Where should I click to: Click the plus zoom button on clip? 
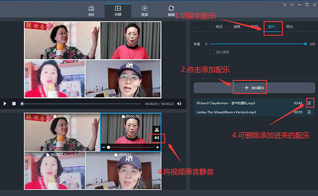(157, 147)
